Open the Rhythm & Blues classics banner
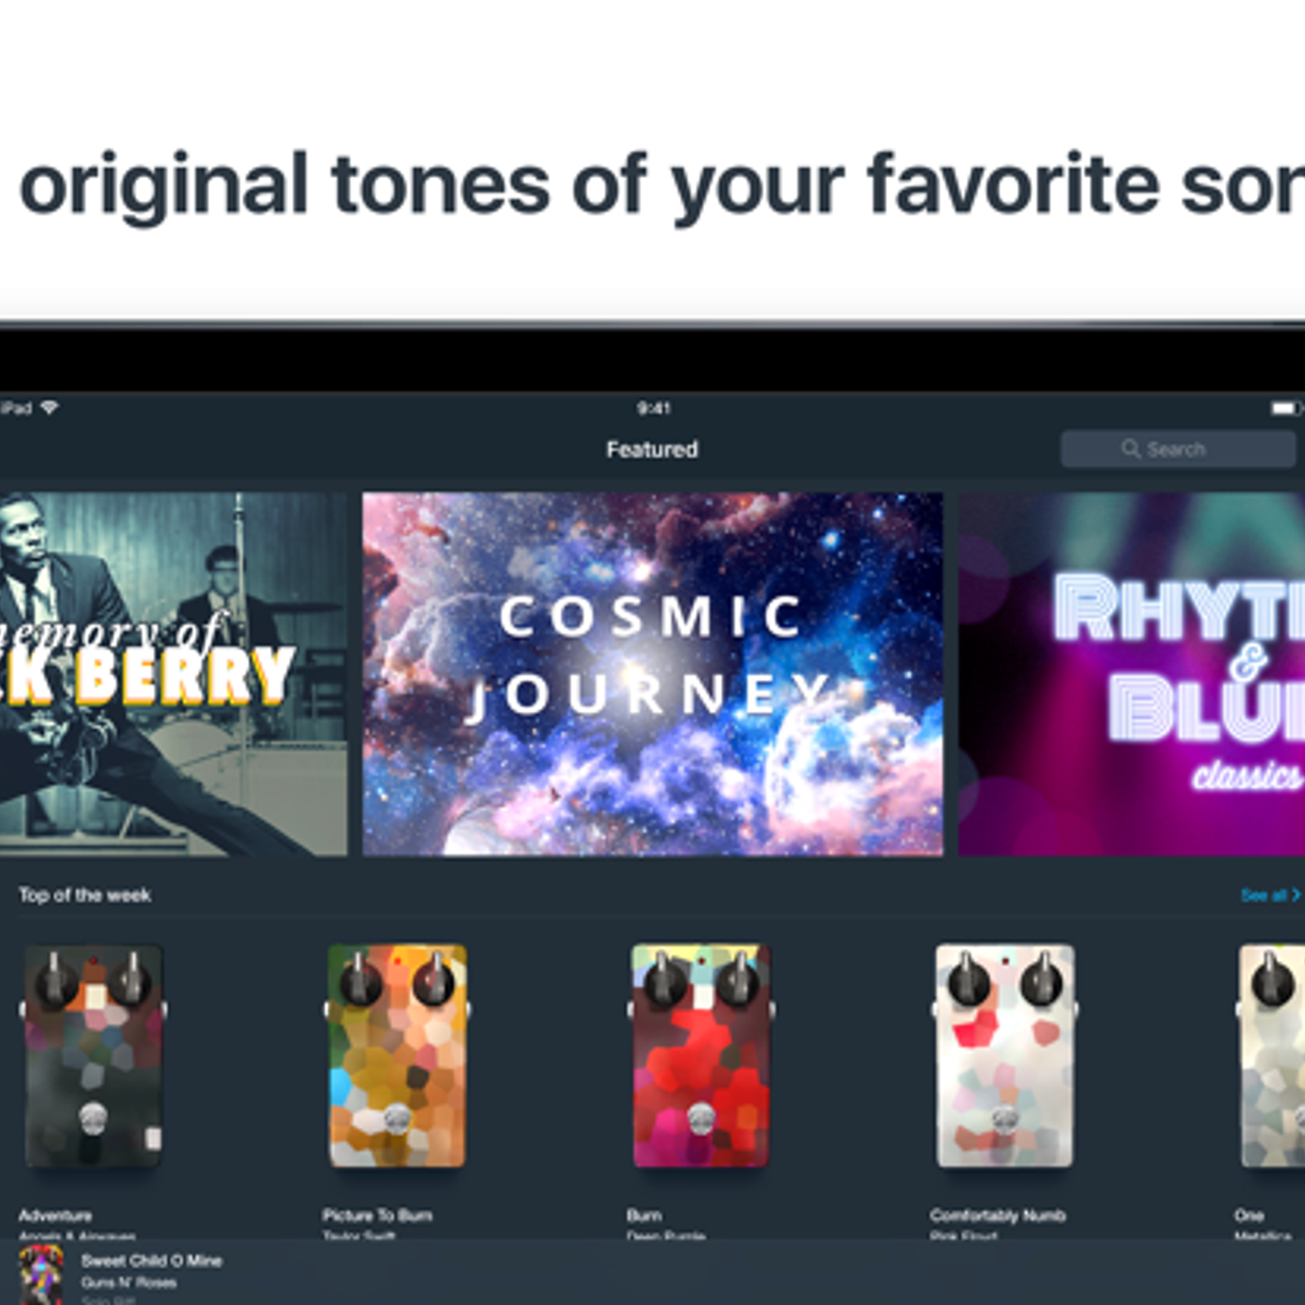The image size is (1305, 1305). coord(1132,674)
